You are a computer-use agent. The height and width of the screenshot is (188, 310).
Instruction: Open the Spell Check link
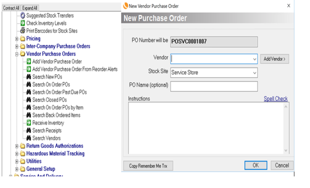(x=276, y=98)
